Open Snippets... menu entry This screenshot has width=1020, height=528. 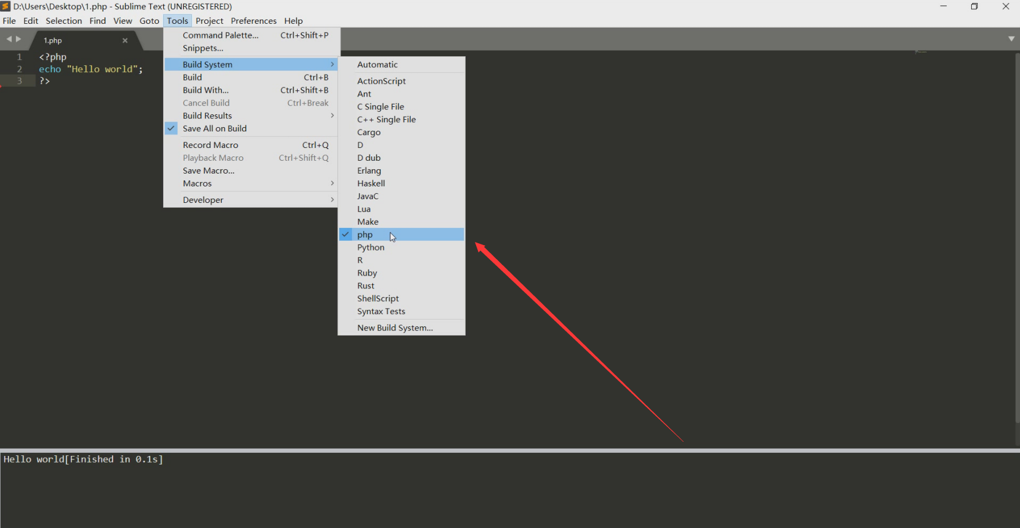point(251,48)
